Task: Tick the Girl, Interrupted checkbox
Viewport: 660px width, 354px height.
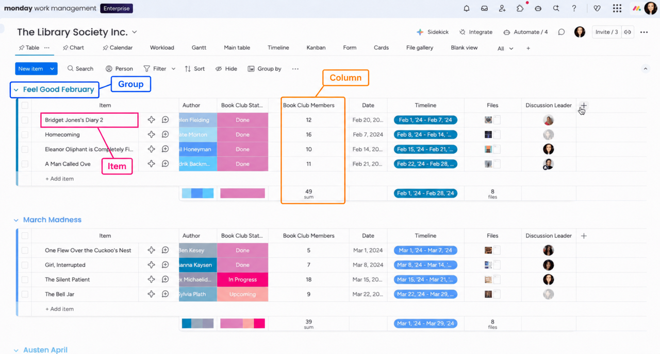Action: point(25,265)
